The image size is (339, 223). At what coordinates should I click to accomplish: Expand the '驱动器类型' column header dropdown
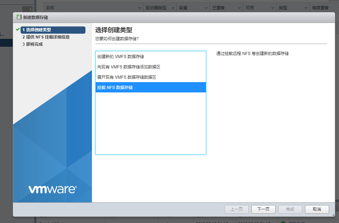coord(173,8)
